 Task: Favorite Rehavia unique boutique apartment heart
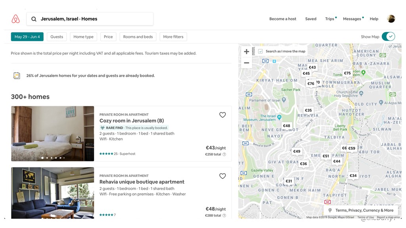pos(222,176)
